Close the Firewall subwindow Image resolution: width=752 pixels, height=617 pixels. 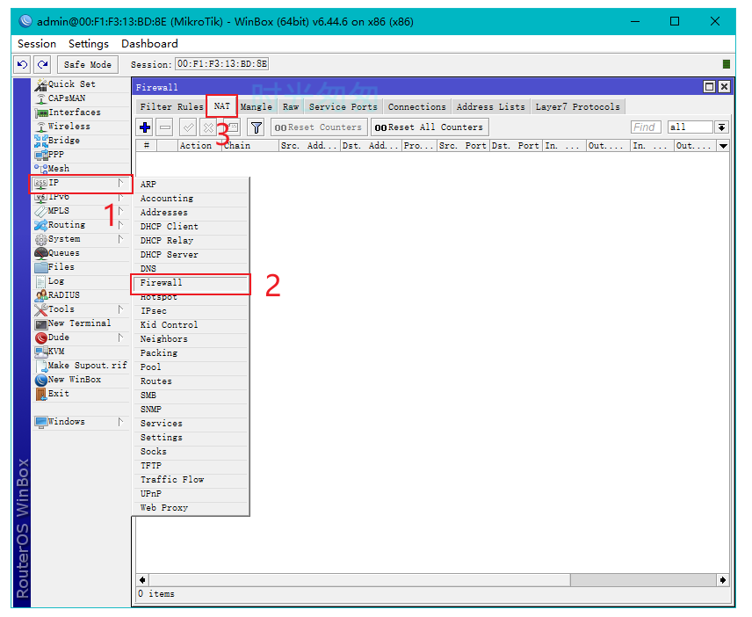click(724, 87)
